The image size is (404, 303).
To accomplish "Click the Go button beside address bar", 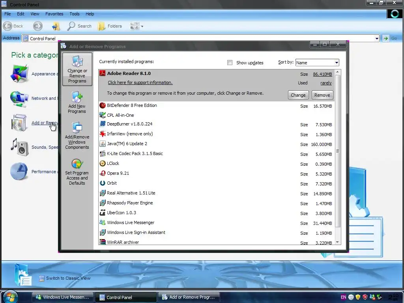I will click(x=390, y=38).
